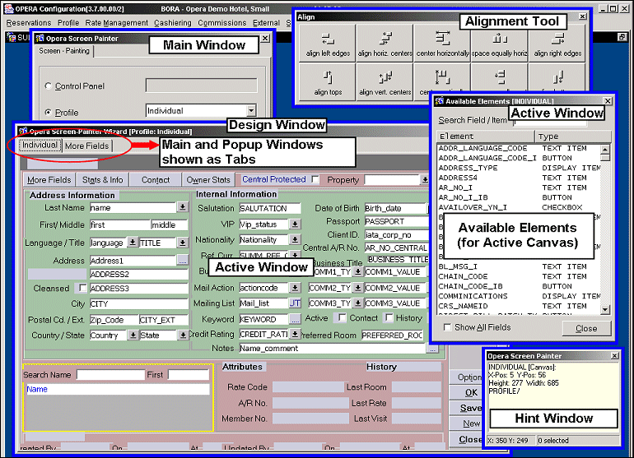Select the Profile radio button
This screenshot has height=458, width=634.
pyautogui.click(x=49, y=112)
